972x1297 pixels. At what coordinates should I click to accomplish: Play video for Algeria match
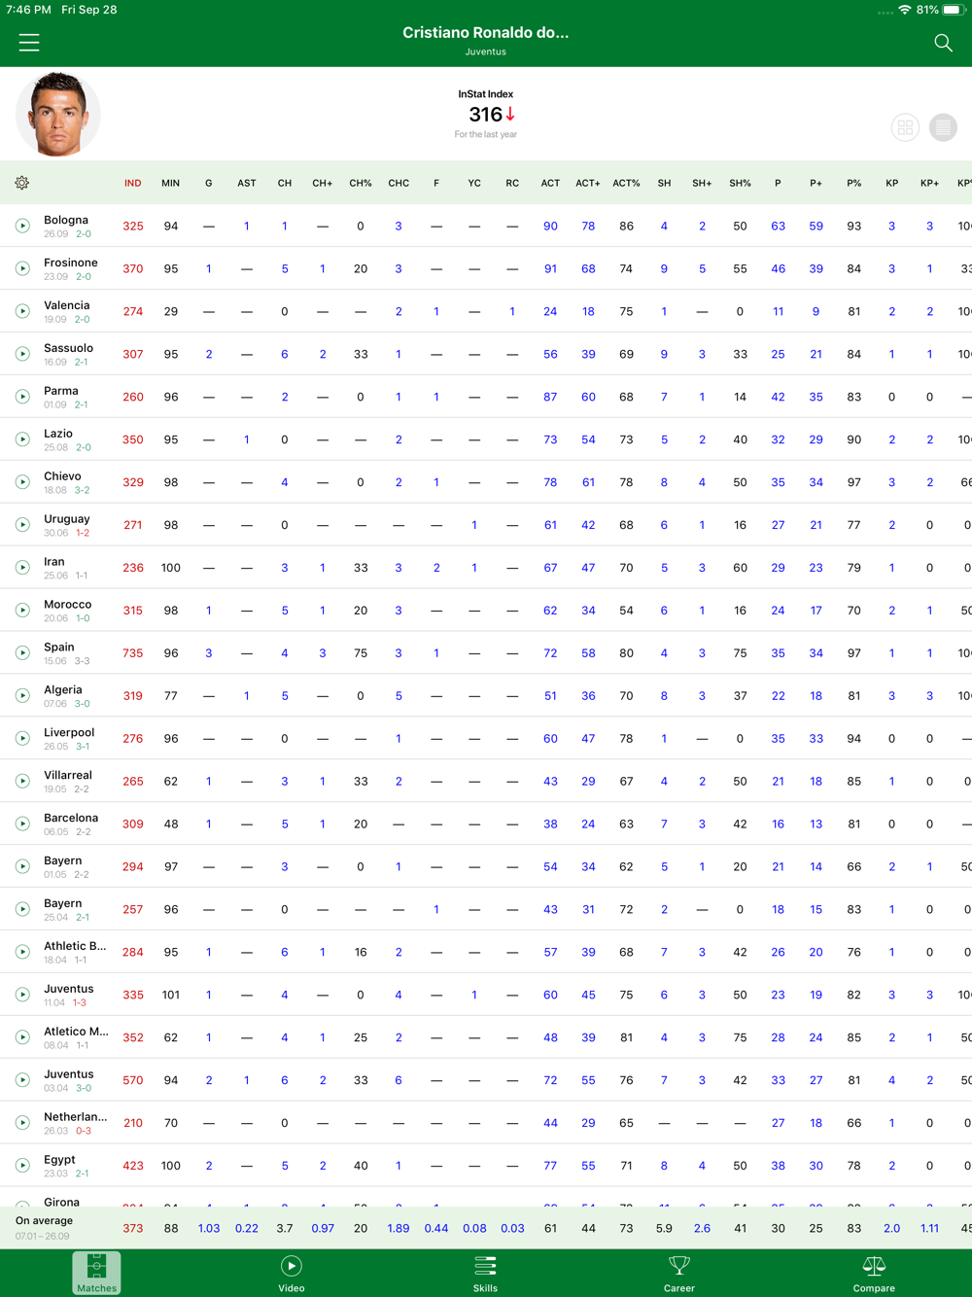click(22, 696)
